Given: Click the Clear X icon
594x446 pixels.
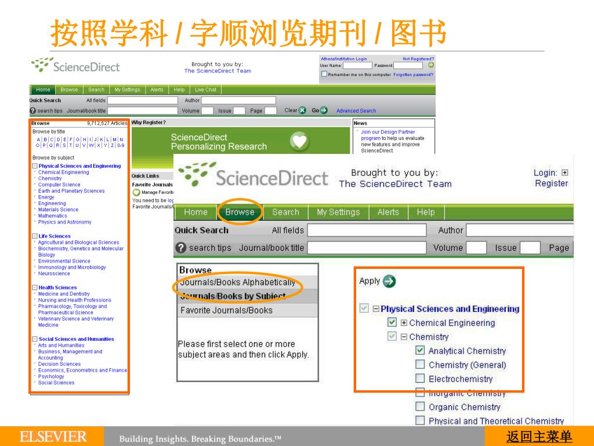Looking at the screenshot, I should [302, 110].
